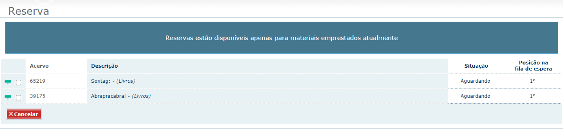Click the Acervo column header

click(39, 66)
